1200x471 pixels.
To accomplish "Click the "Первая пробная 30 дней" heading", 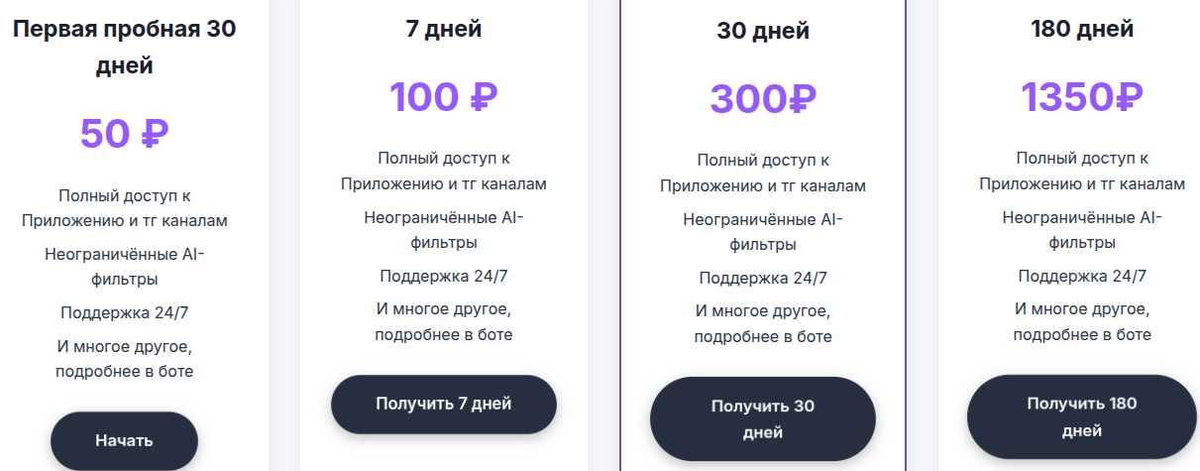I will (124, 48).
